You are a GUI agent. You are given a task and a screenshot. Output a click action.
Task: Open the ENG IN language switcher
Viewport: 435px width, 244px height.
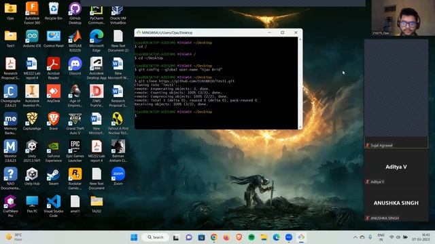click(381, 237)
